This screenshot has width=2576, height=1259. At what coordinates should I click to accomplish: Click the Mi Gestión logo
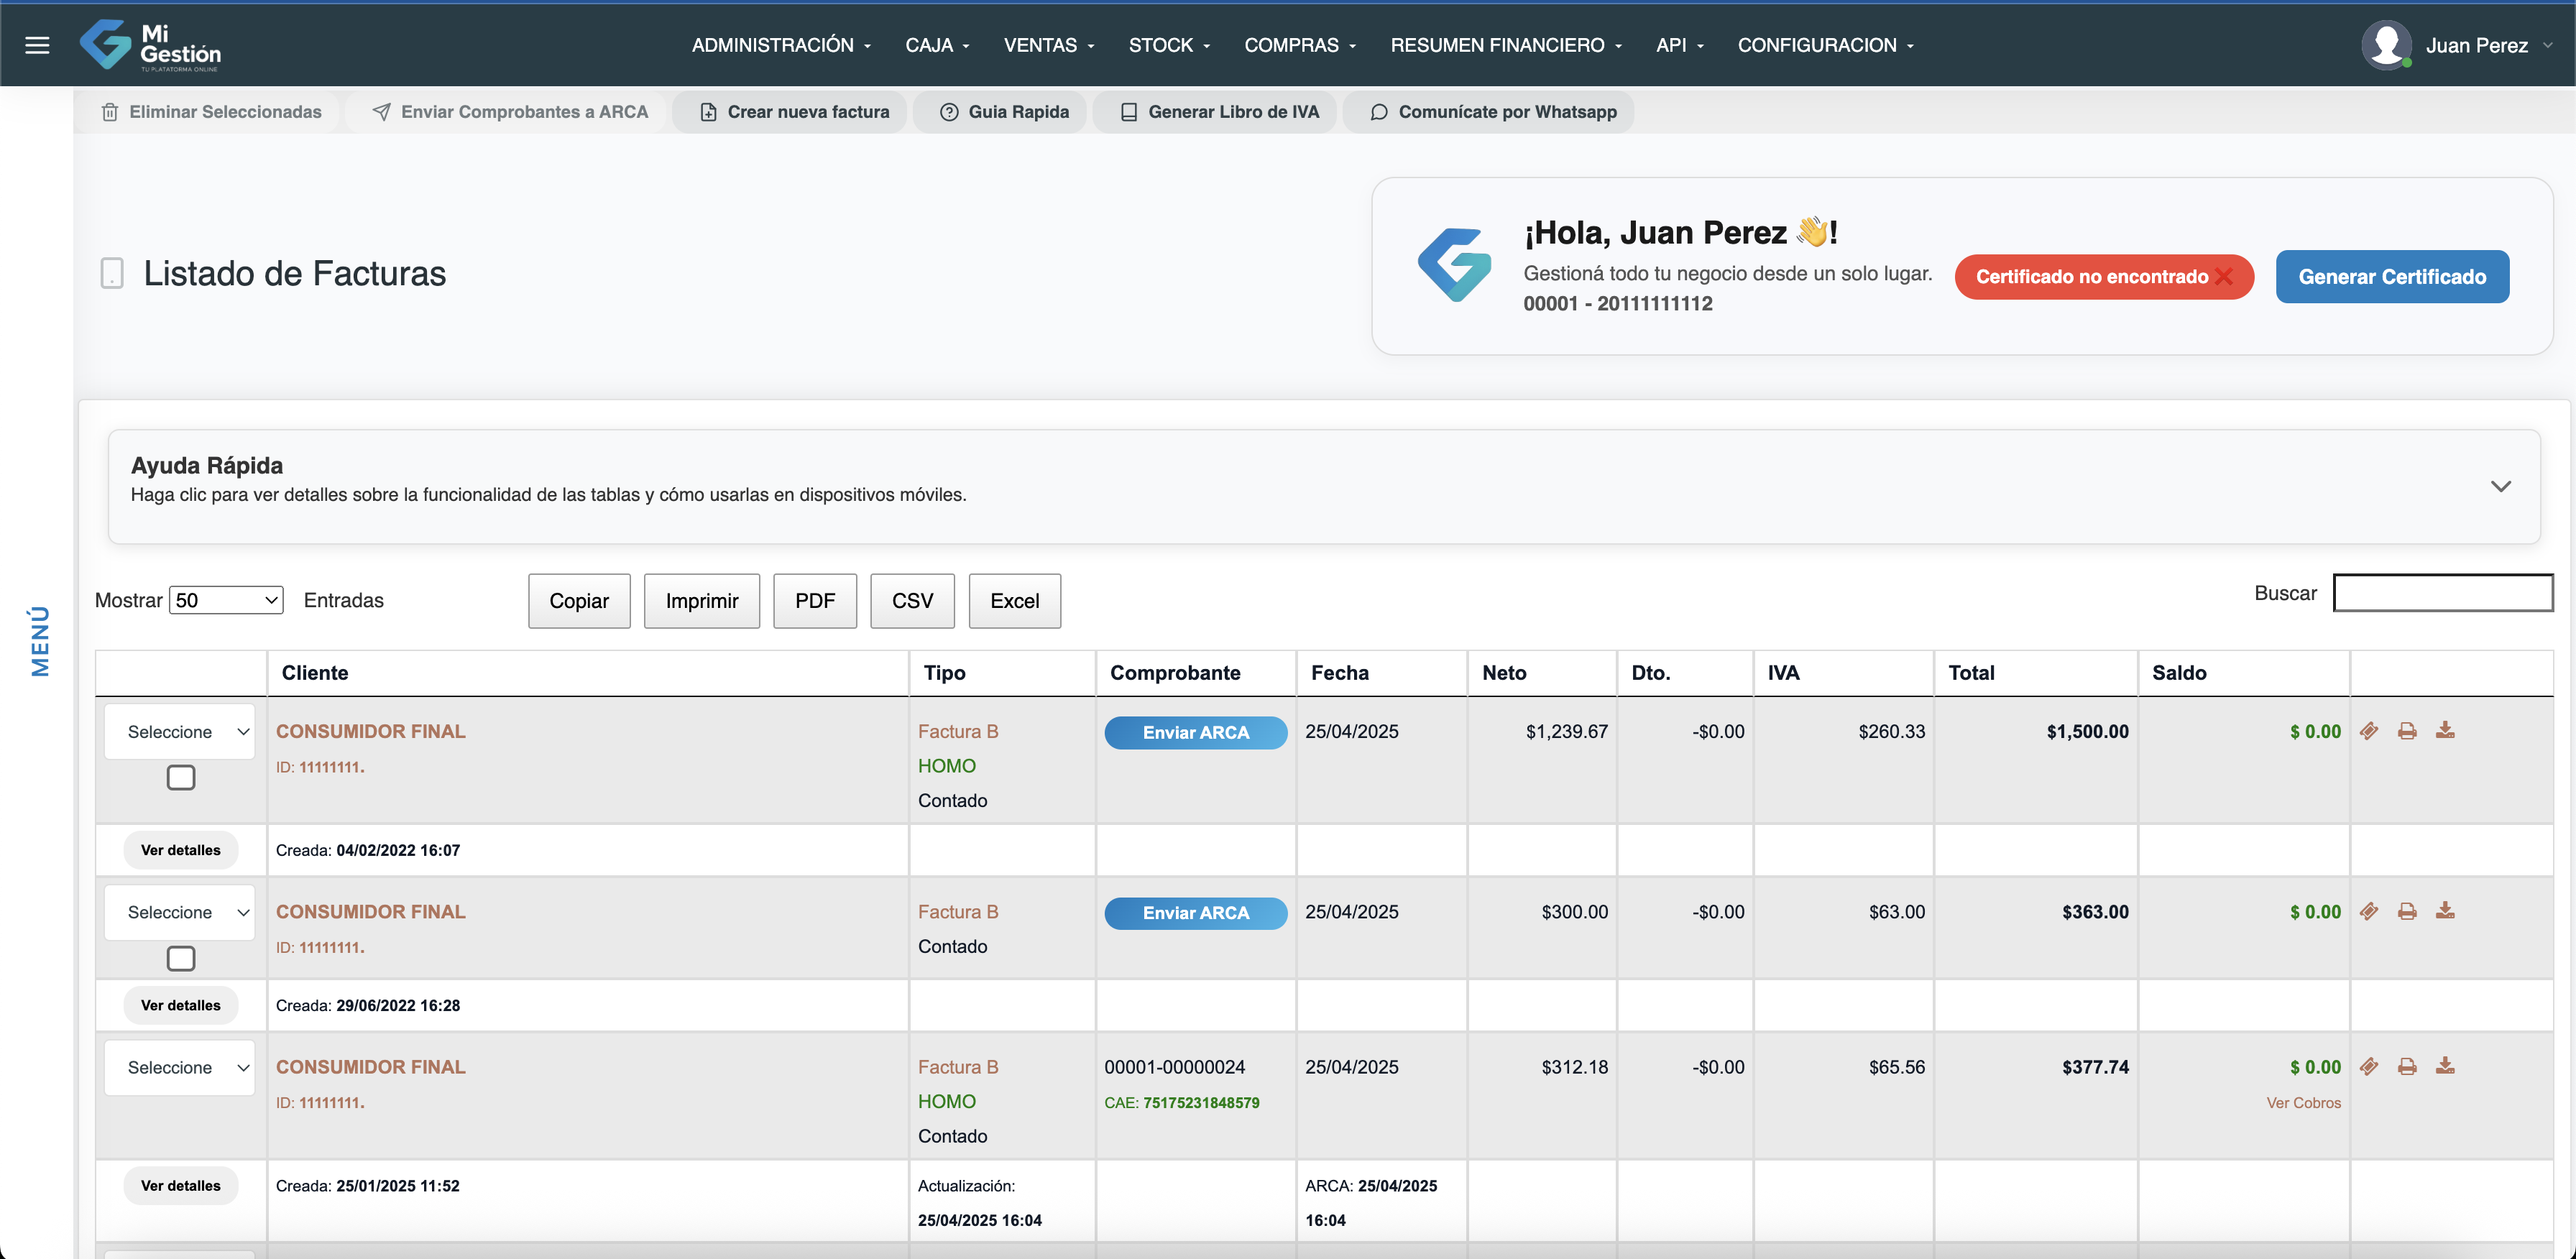coord(151,45)
